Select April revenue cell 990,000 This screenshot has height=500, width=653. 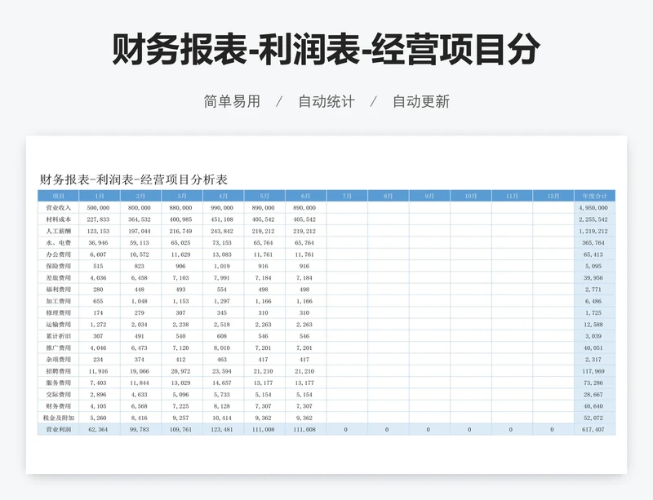pyautogui.click(x=222, y=208)
